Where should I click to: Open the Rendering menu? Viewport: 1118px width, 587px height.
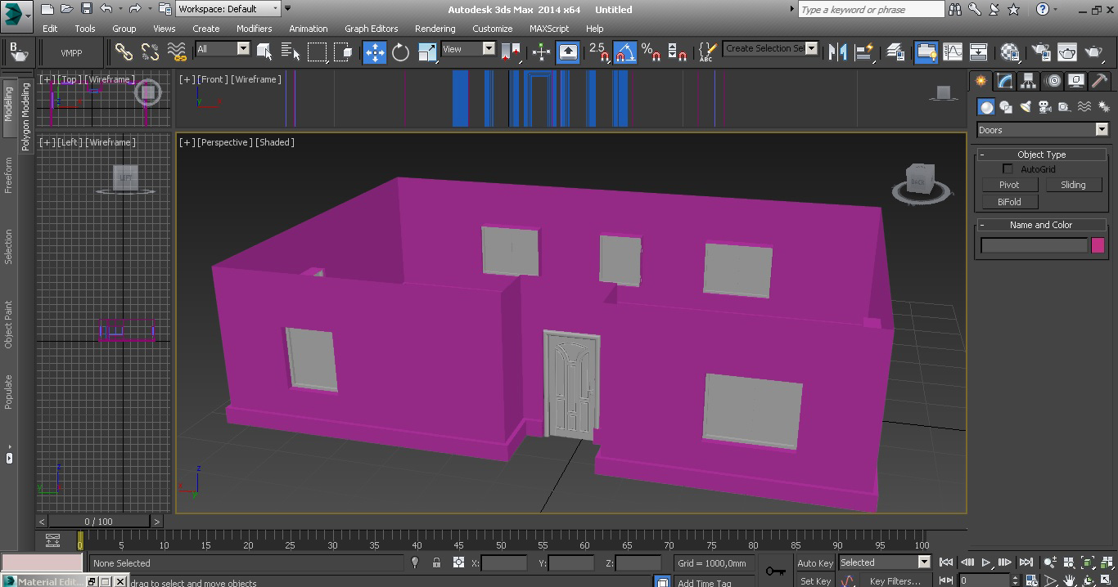click(x=435, y=28)
